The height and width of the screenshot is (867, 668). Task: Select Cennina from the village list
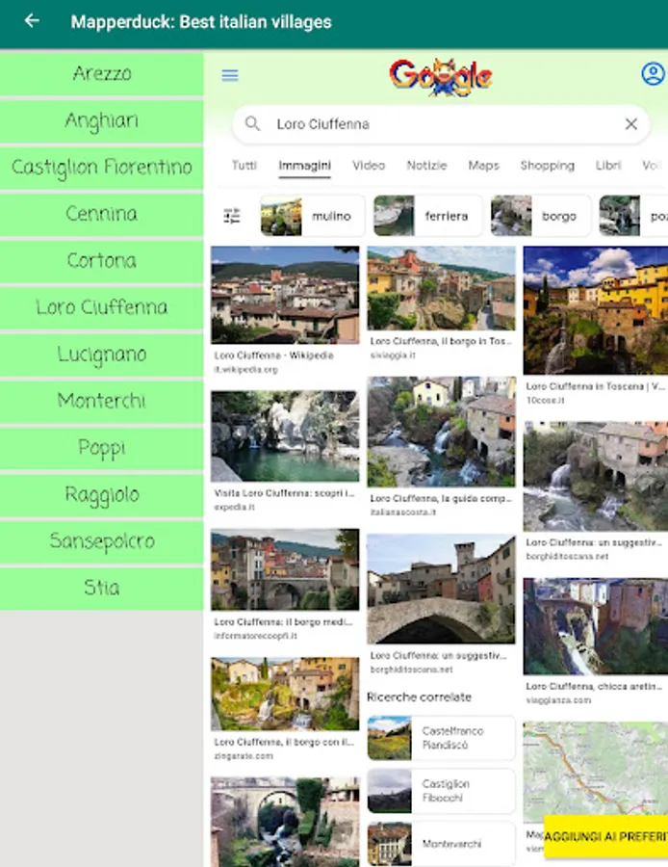(102, 214)
